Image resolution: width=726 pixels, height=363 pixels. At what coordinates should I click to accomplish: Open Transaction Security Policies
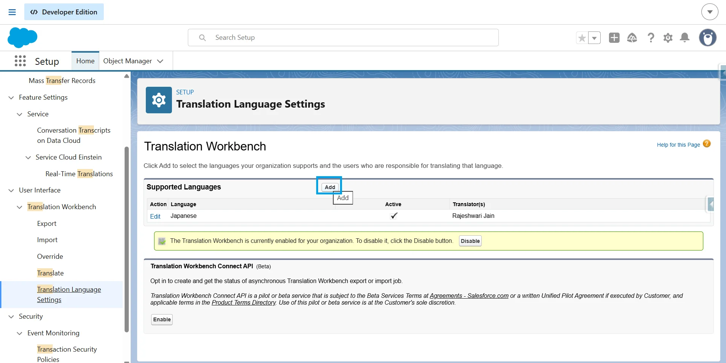pyautogui.click(x=67, y=354)
